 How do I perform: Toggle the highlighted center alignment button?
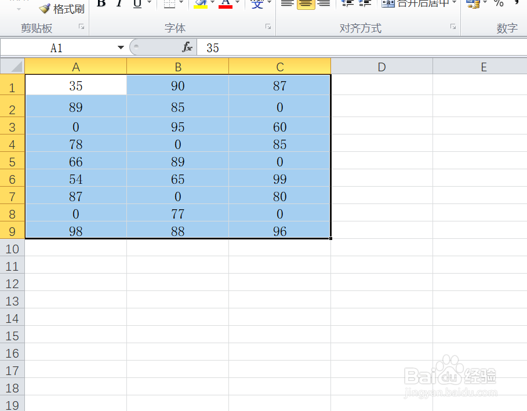click(306, 3)
